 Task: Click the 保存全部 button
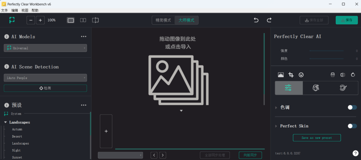click(x=314, y=20)
